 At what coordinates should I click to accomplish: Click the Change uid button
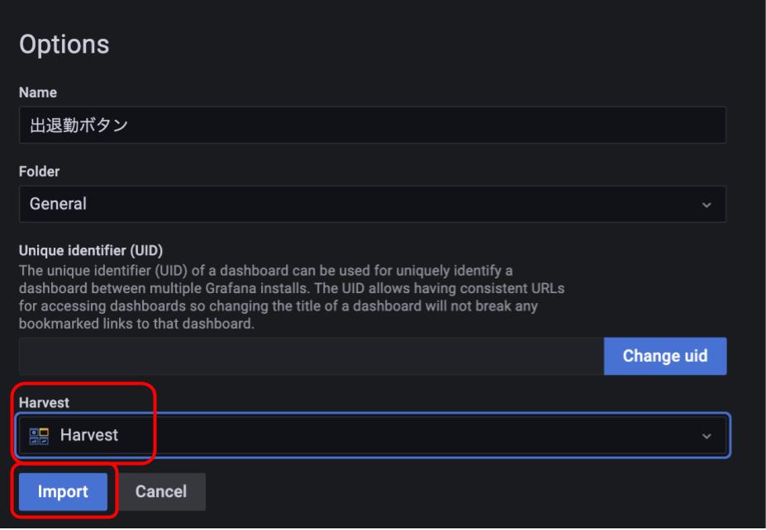(x=665, y=357)
